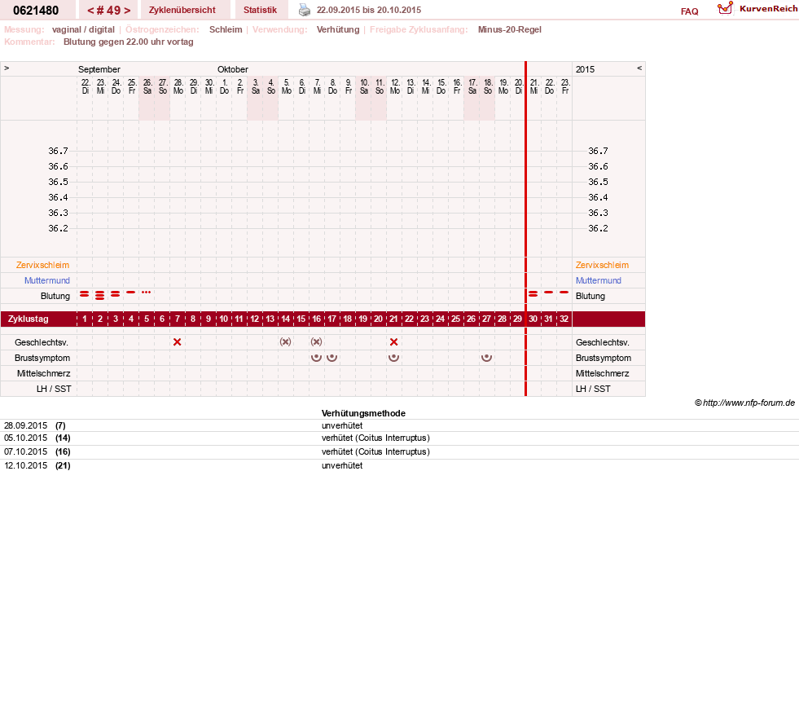Open the nfp-forum.de copyright link

[744, 403]
